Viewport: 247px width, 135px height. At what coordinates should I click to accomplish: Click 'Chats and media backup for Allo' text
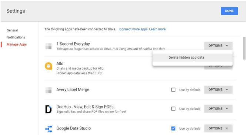coord(80,68)
